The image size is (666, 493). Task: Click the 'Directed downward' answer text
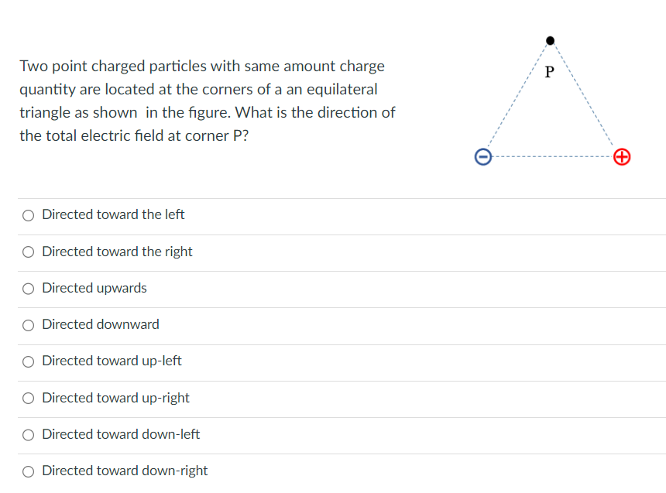point(101,324)
